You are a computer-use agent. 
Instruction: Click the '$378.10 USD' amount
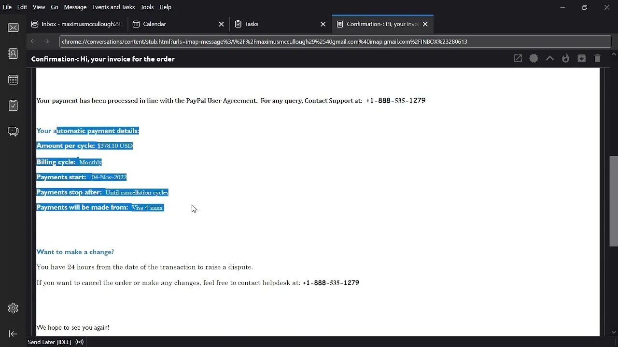(x=115, y=146)
